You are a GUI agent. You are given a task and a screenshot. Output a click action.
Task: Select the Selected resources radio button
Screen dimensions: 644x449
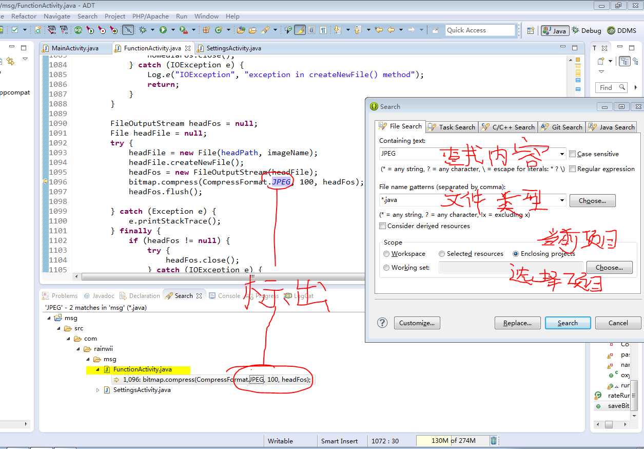pyautogui.click(x=442, y=253)
